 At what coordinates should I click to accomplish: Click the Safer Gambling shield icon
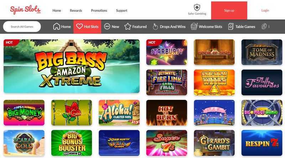click(x=197, y=7)
